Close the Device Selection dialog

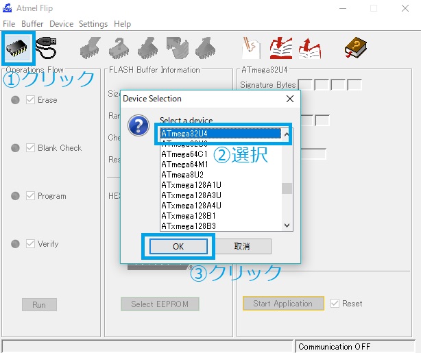290,99
